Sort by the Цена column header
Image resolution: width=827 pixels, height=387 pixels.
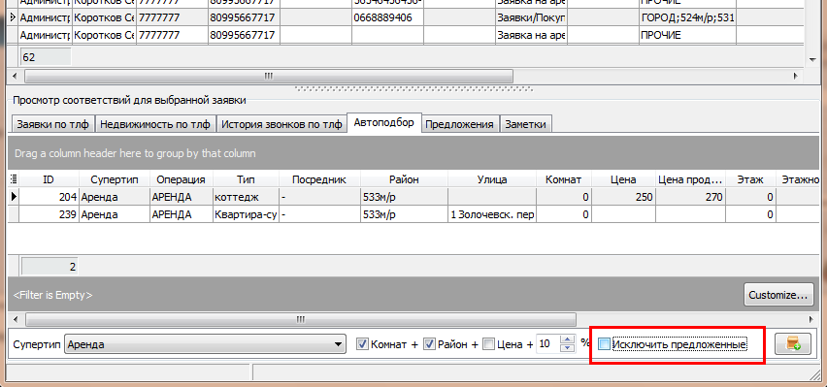623,179
